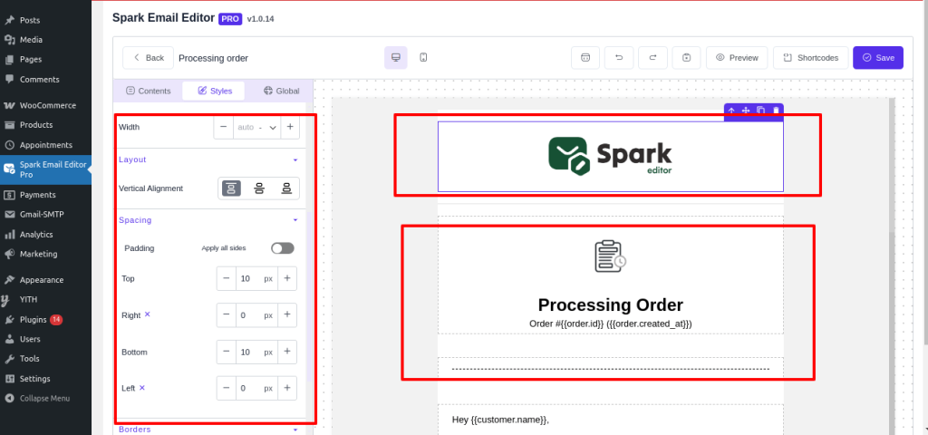Switch to mobile preview mode icon
Image resolution: width=928 pixels, height=435 pixels.
423,57
